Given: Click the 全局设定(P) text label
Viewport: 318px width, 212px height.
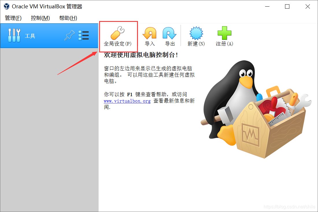Looking at the screenshot, I should [117, 44].
